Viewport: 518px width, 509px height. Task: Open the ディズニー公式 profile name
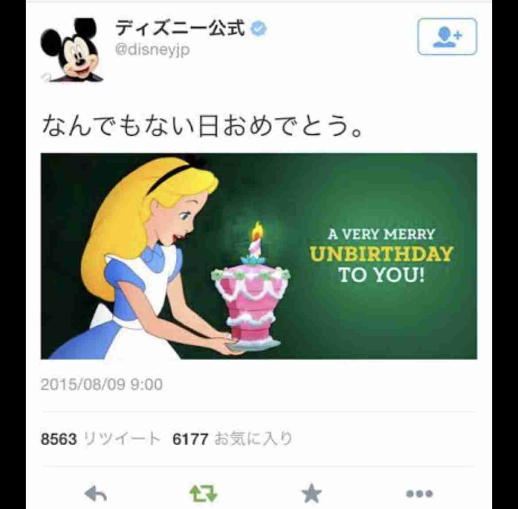[x=180, y=28]
